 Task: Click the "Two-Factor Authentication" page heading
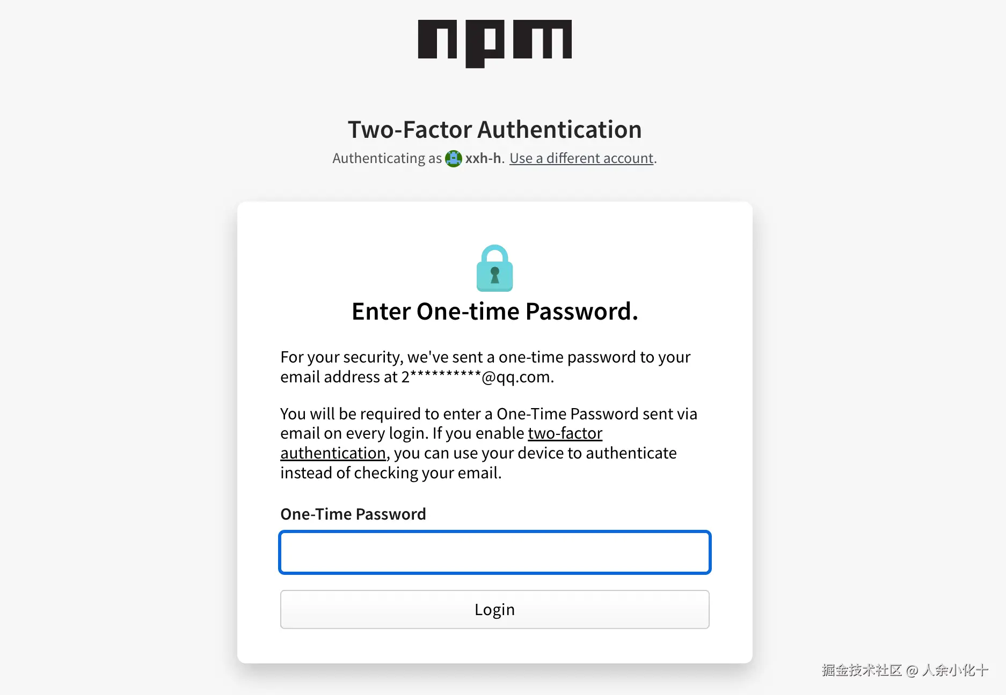click(494, 130)
